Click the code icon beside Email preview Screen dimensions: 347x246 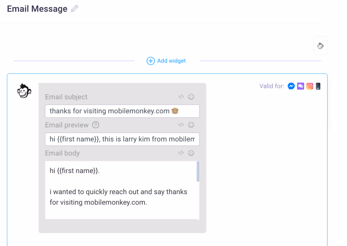pyautogui.click(x=181, y=125)
